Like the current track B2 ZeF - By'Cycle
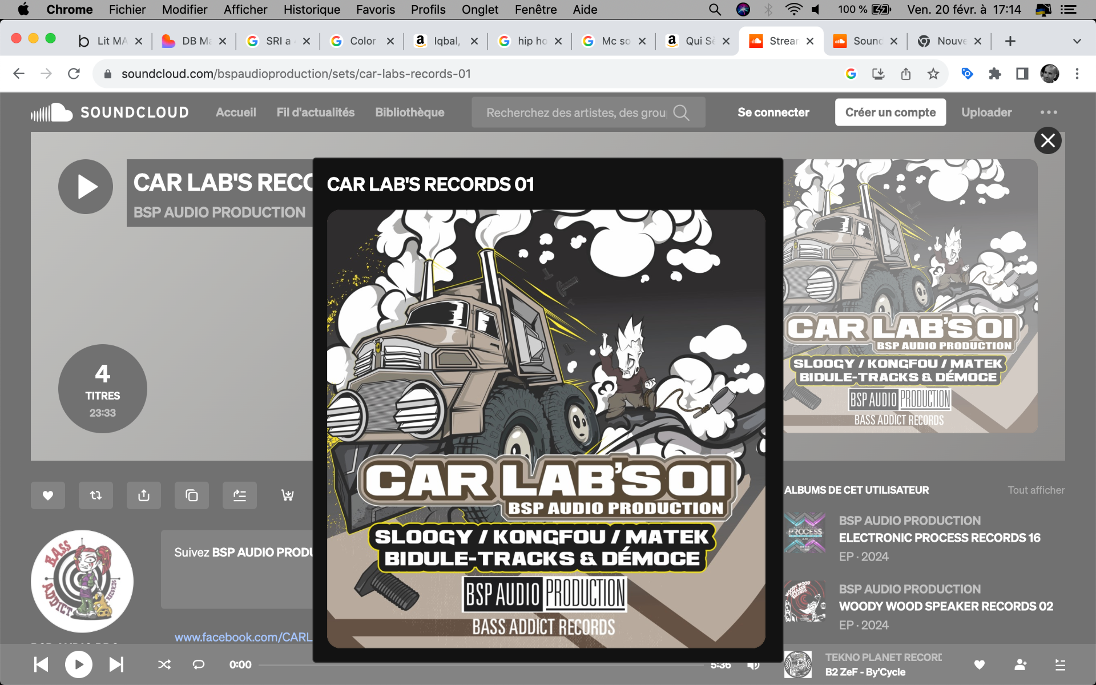The image size is (1096, 685). click(x=980, y=664)
